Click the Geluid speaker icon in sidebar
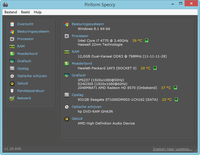Viewport: 200px width, 155px height. tap(12, 83)
